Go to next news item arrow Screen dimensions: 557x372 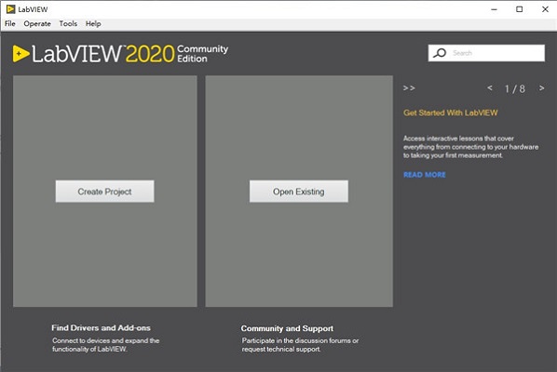541,87
